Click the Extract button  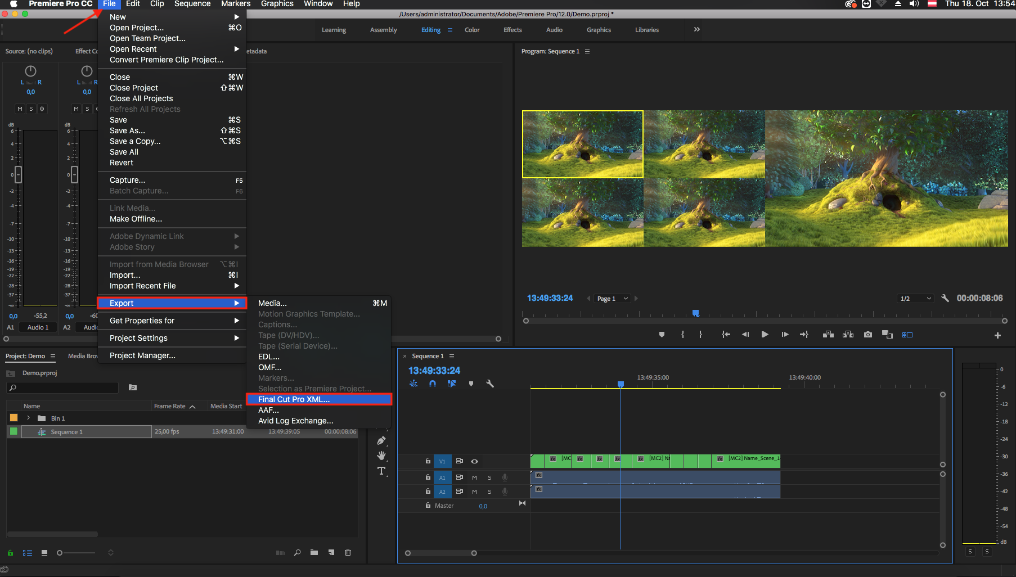(848, 335)
